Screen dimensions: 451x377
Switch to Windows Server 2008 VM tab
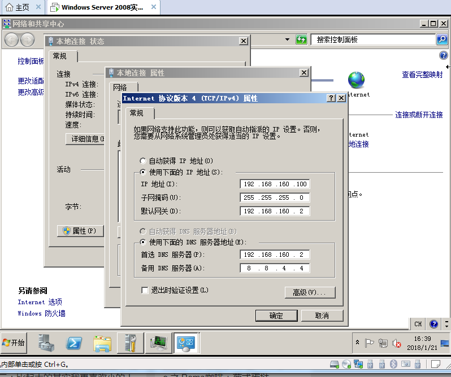coord(102,7)
